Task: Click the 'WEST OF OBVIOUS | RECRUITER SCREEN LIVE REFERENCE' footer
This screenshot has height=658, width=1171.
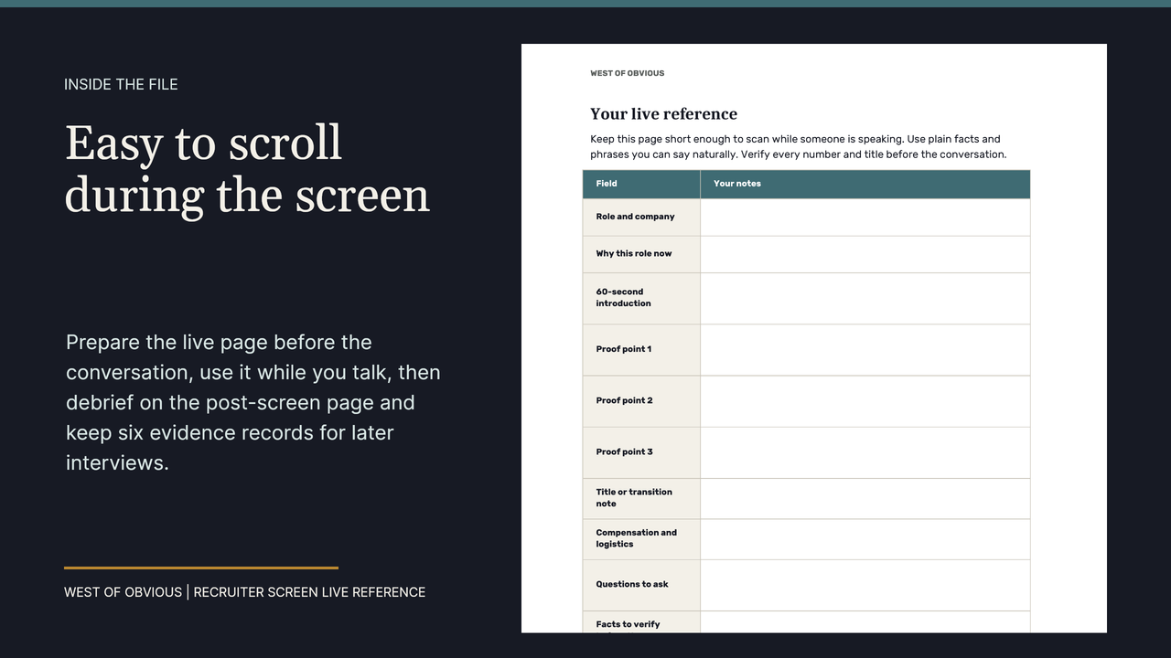Action: point(244,592)
